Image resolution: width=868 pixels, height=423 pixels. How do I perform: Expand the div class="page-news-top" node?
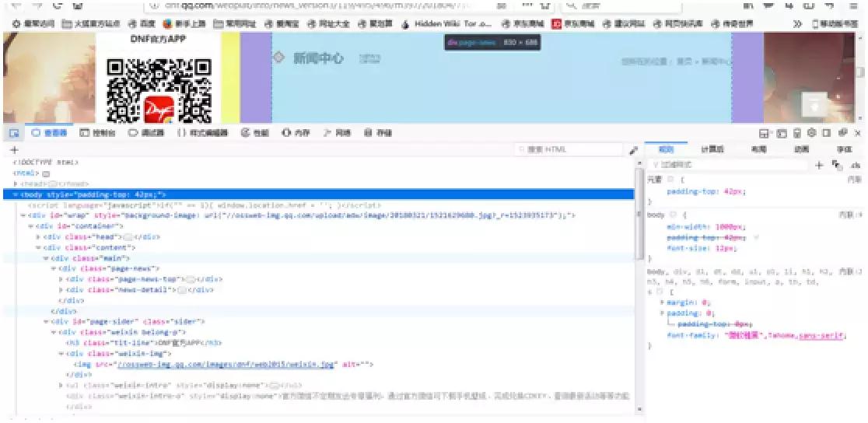coord(61,279)
